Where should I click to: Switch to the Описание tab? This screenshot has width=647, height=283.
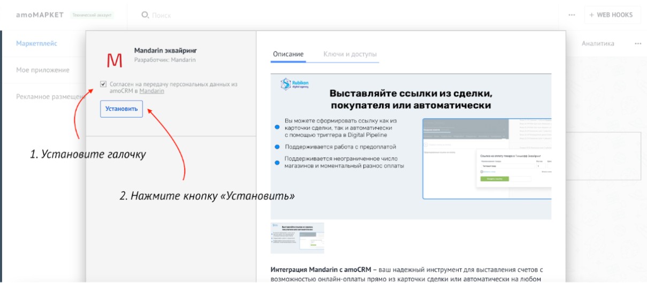point(288,54)
